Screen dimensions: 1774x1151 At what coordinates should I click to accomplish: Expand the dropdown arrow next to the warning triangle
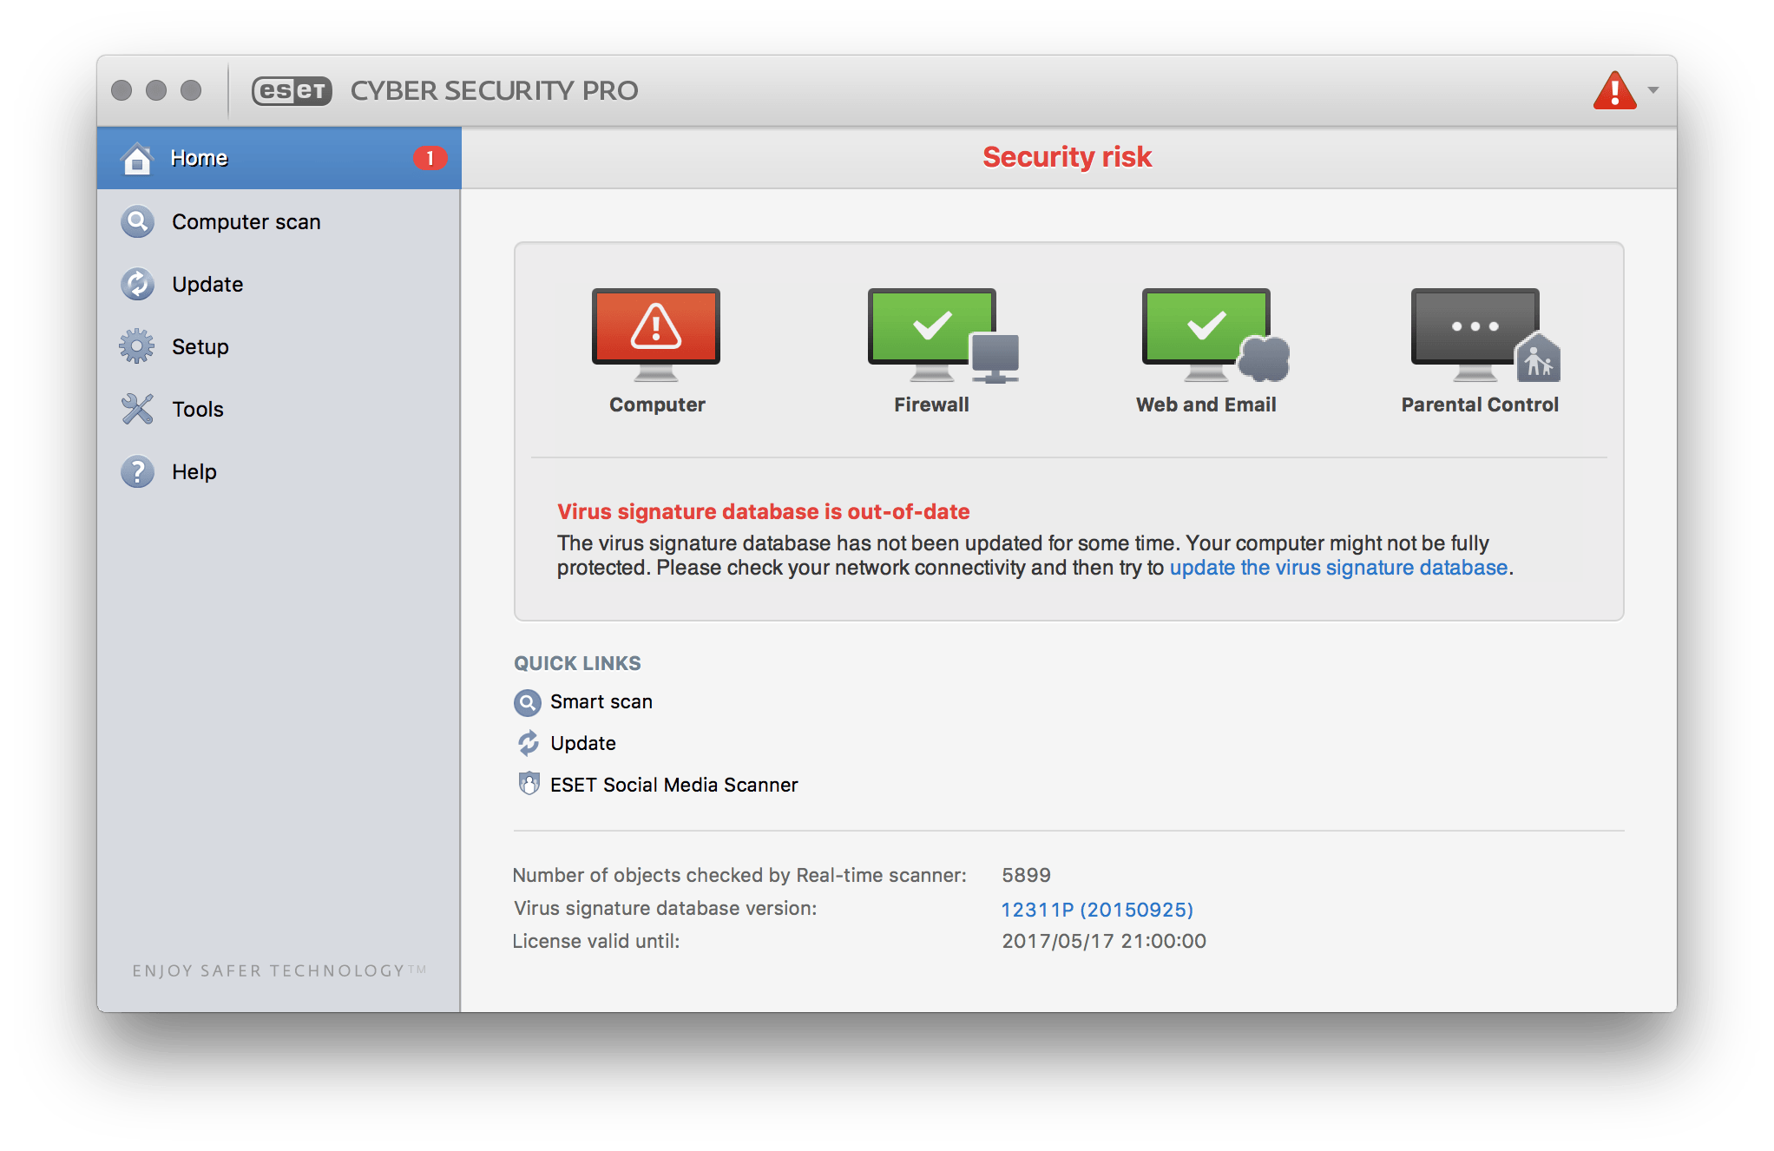pyautogui.click(x=1653, y=90)
